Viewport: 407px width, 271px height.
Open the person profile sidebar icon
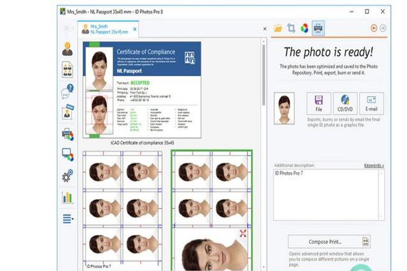pyautogui.click(x=67, y=49)
